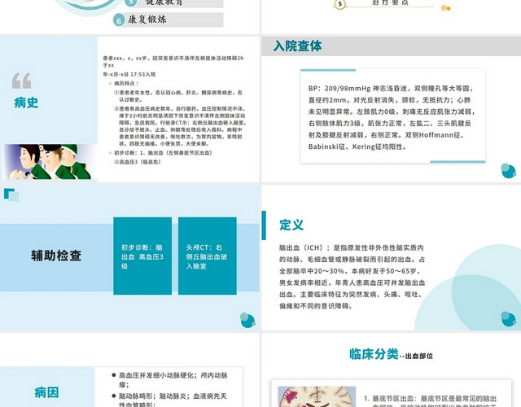Screen dimensions: 521x407
Task: Click the cartoon medical staff illustration
Action: (x=49, y=162)
